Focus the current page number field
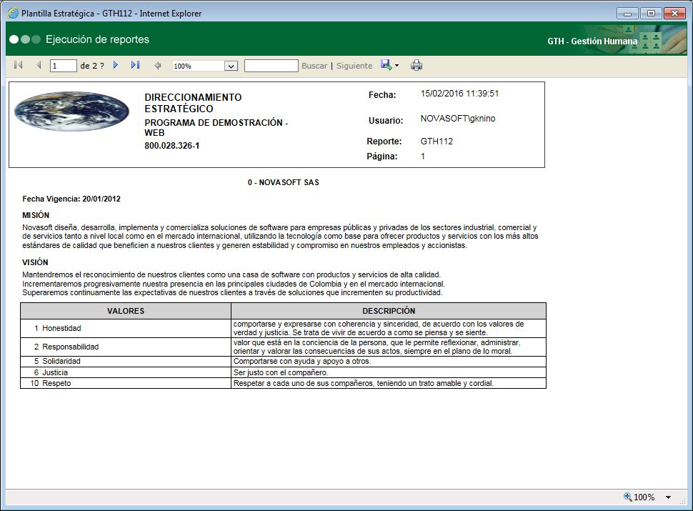Screen dimensions: 693x511 [x=64, y=66]
